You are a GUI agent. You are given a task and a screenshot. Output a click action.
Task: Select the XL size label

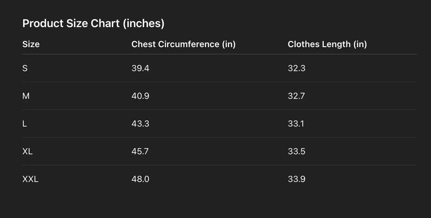(x=27, y=151)
